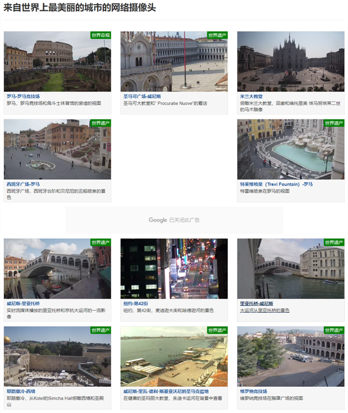Open the Spanish Steps webcam thumbnail
Screen dimensions: 348x413
57,150
